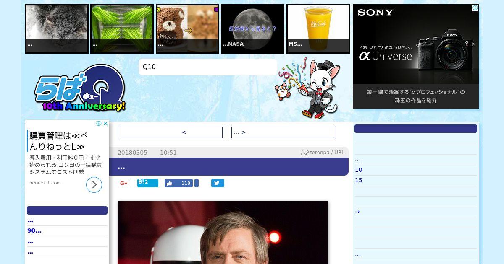Viewport: 504px width, 264px height.
Task: Click the '→' link in right sidebar
Action: (x=357, y=212)
